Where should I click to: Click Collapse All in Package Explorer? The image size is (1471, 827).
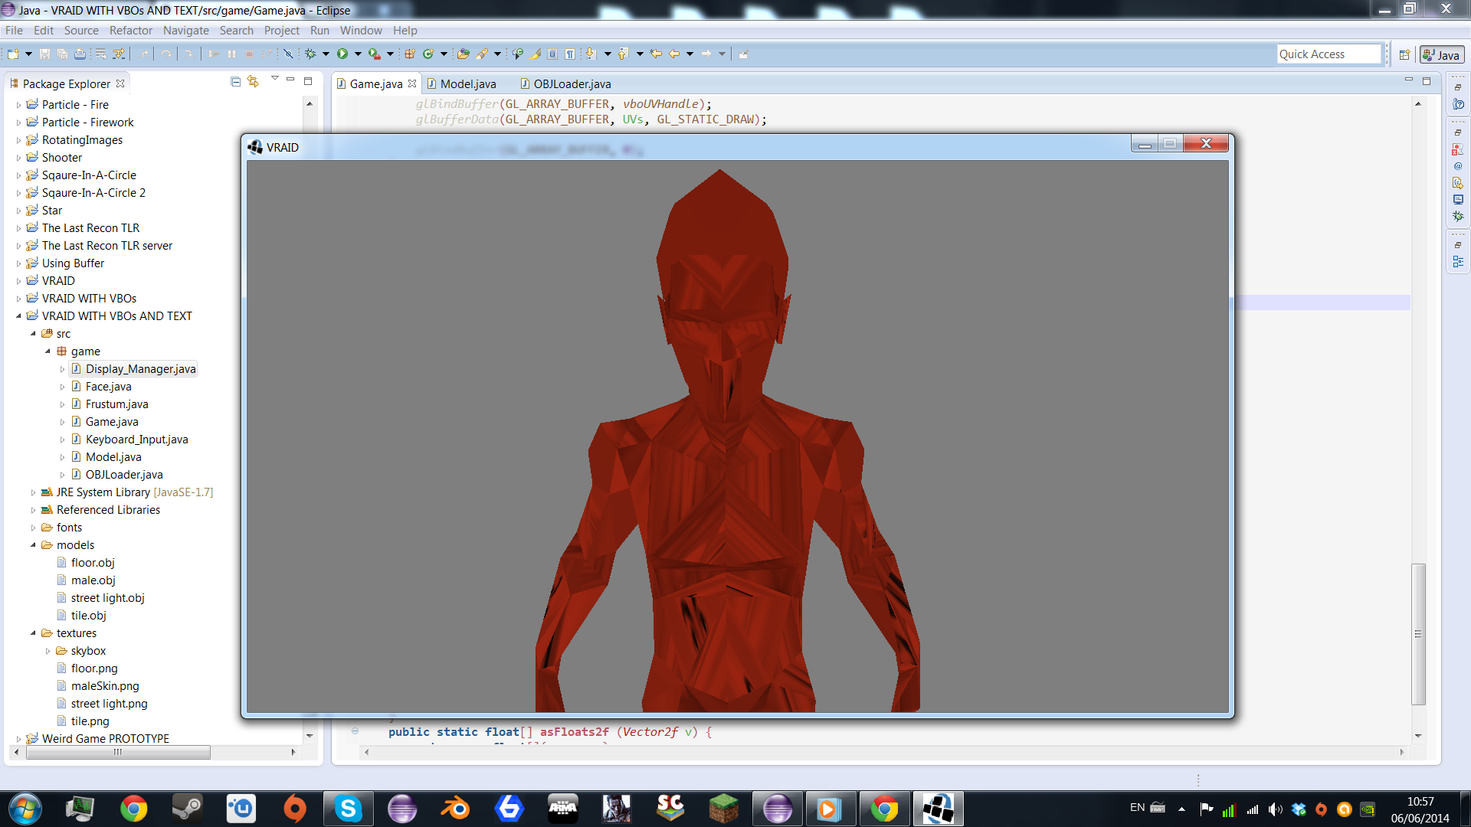pos(235,81)
